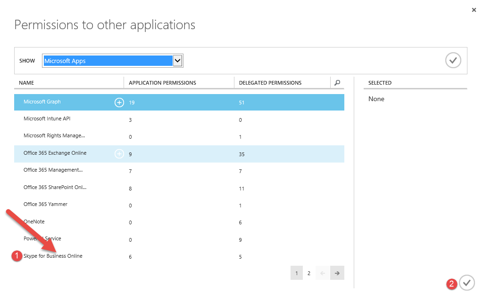Sort by Application Permissions column

(162, 83)
